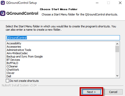The width and height of the screenshot is (125, 96).
Task: Select Backup and Sync from Google
Action: click(x=25, y=56)
